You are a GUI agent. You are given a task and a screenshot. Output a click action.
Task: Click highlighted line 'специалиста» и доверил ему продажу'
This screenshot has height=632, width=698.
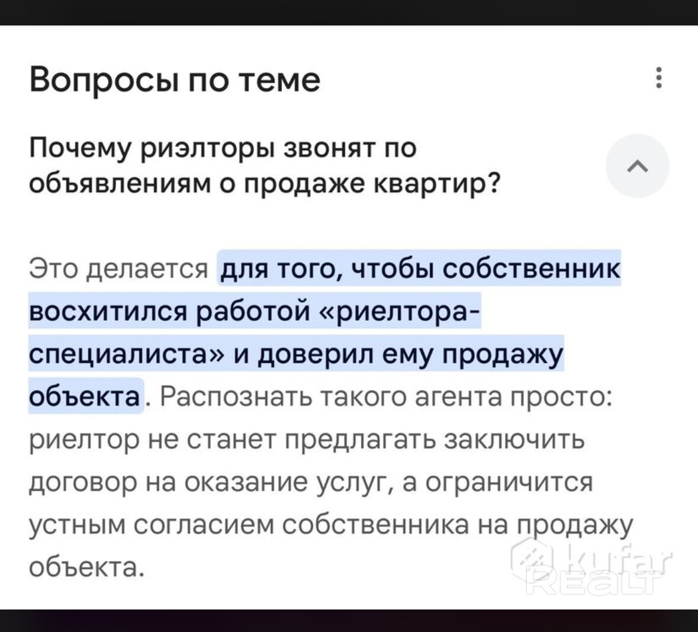[x=296, y=354]
